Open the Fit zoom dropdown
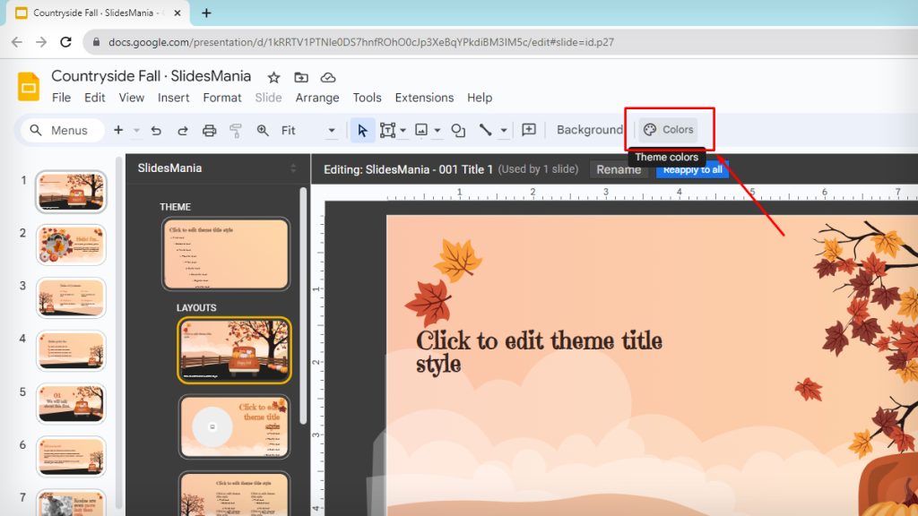 tap(332, 130)
